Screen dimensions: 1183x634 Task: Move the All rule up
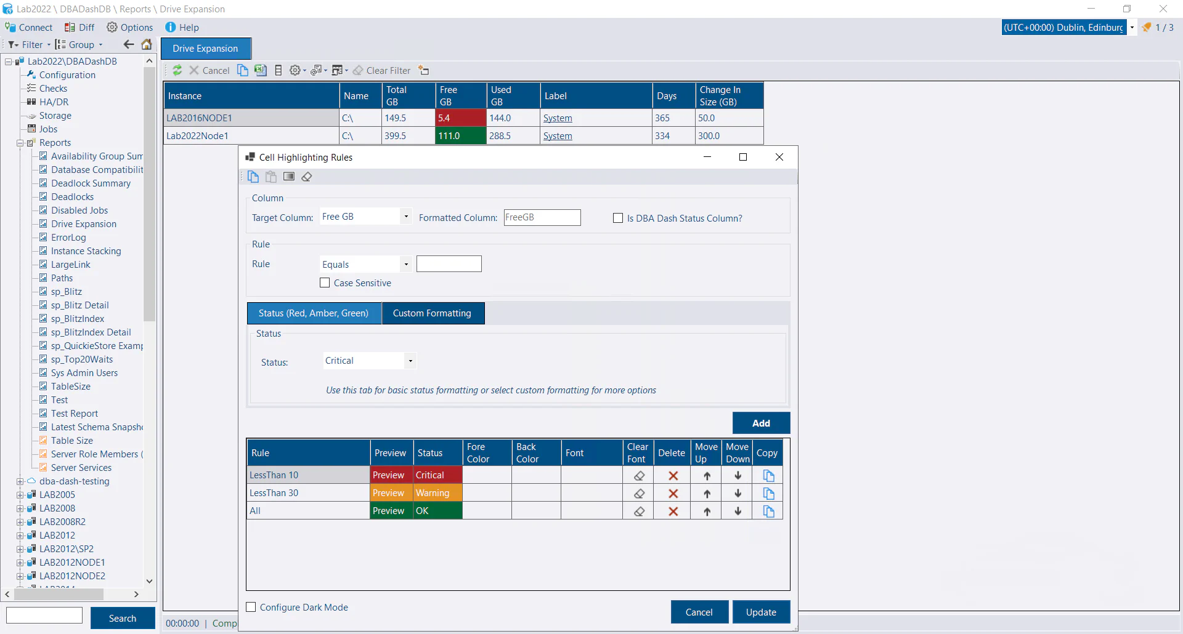click(x=707, y=511)
